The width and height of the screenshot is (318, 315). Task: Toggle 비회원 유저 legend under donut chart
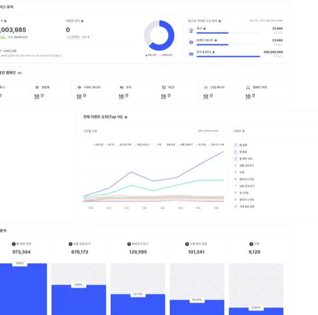pyautogui.click(x=166, y=55)
